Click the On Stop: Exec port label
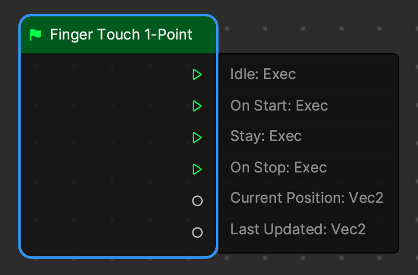The height and width of the screenshot is (275, 418). 279,167
